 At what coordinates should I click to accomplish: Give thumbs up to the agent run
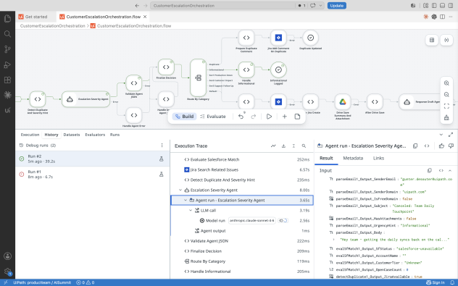click(441, 146)
